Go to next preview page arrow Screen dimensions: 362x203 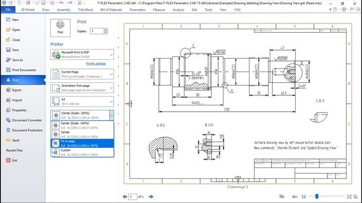coord(151,197)
